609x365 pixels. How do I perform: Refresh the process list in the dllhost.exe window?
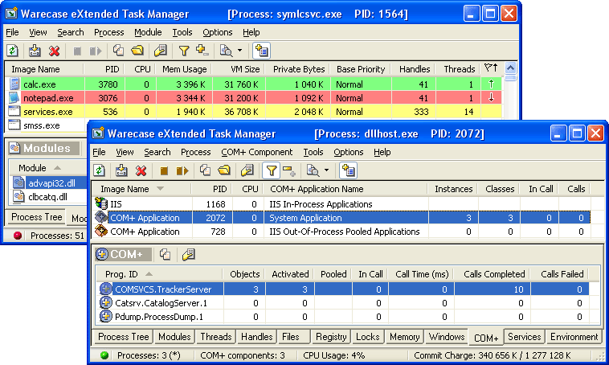tap(100, 170)
